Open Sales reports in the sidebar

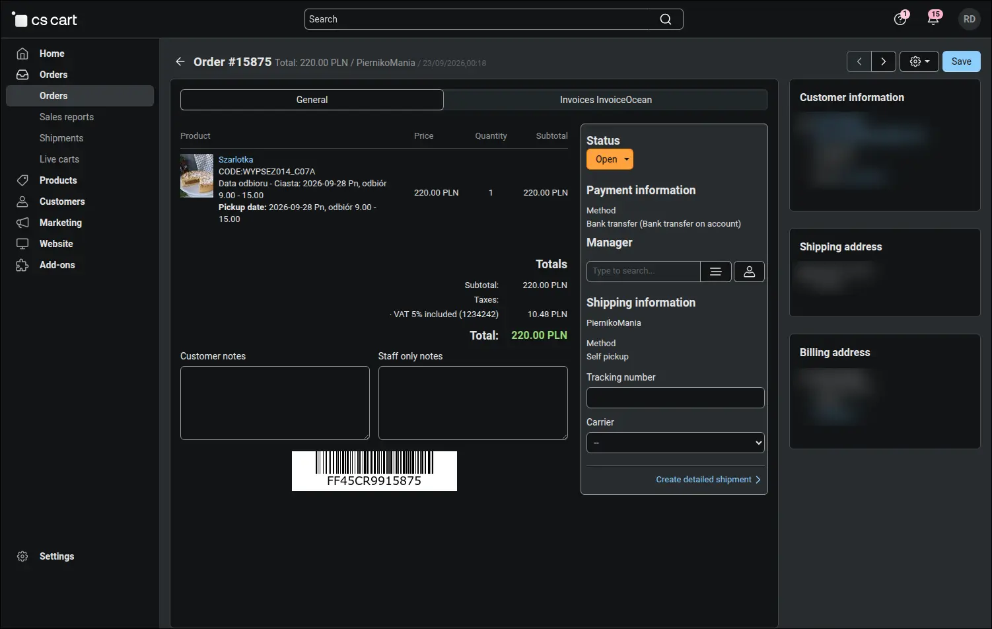67,117
